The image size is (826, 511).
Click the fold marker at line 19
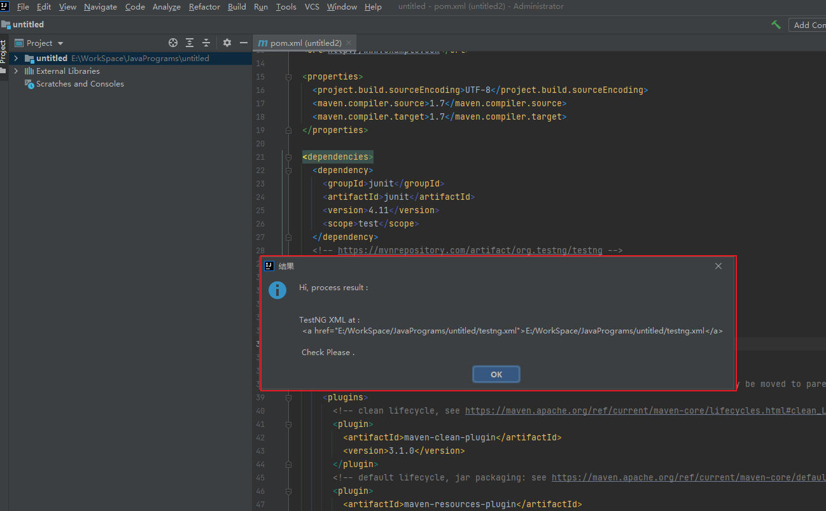coord(289,130)
